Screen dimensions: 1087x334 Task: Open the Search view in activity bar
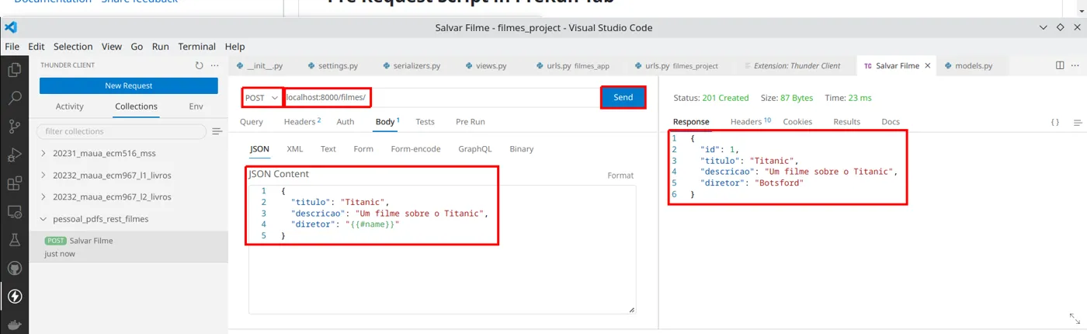point(14,98)
